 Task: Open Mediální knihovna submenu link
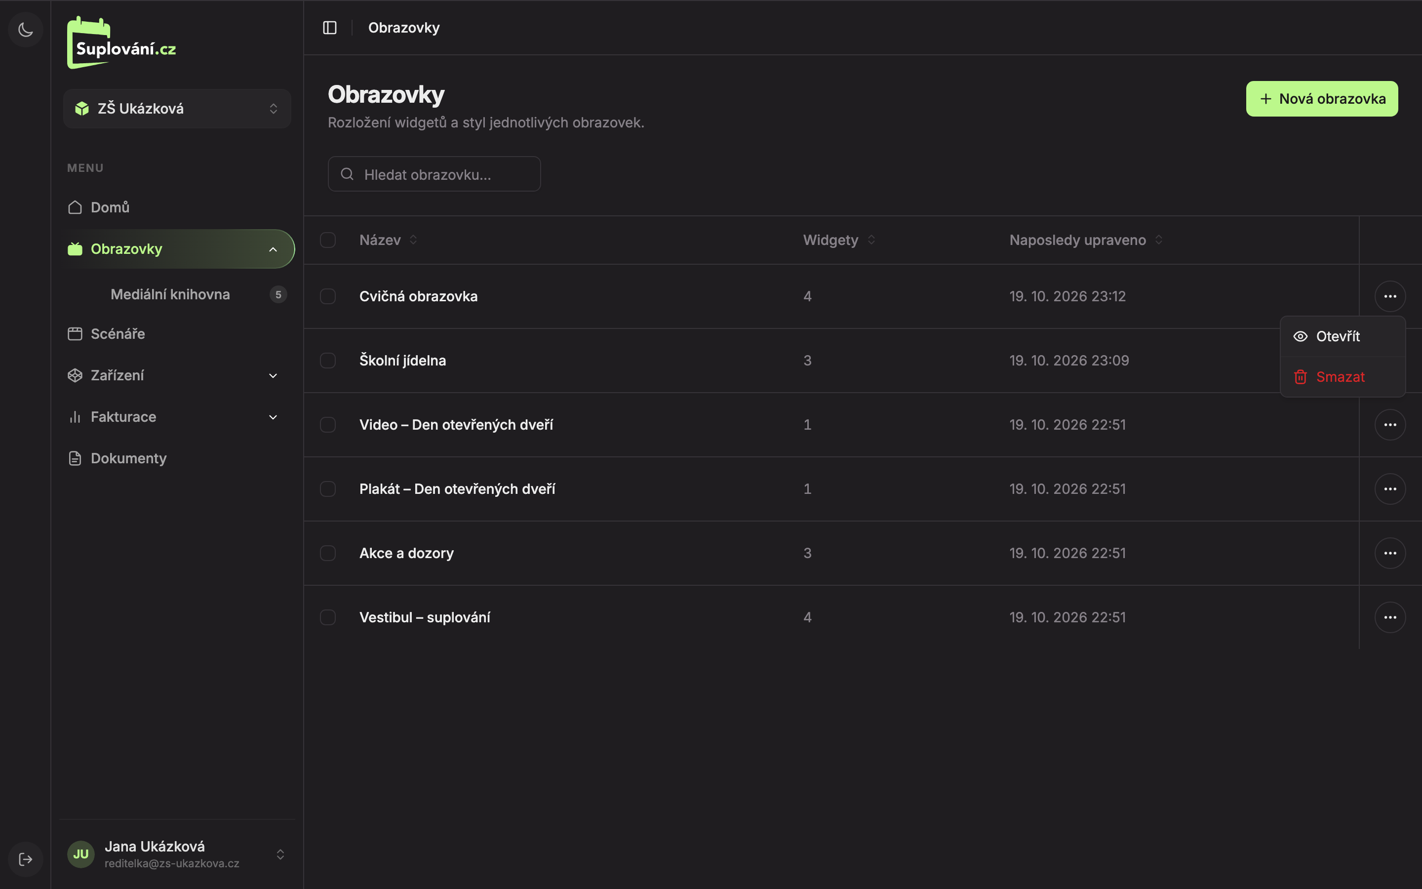pyautogui.click(x=170, y=294)
